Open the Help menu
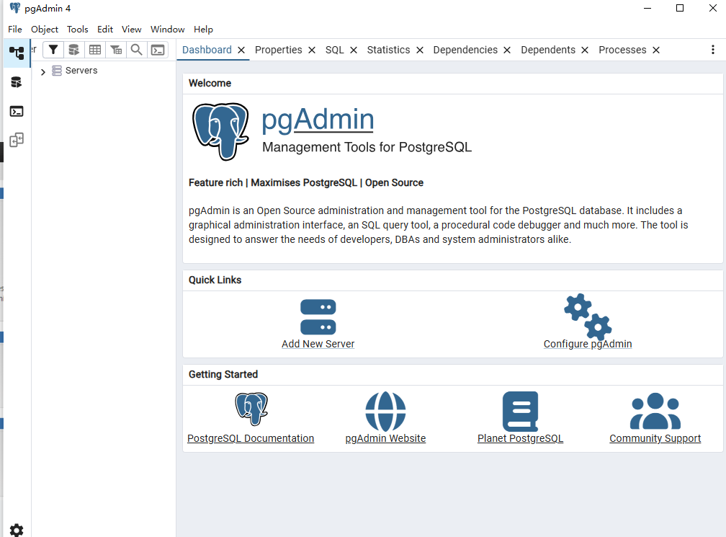 click(203, 29)
